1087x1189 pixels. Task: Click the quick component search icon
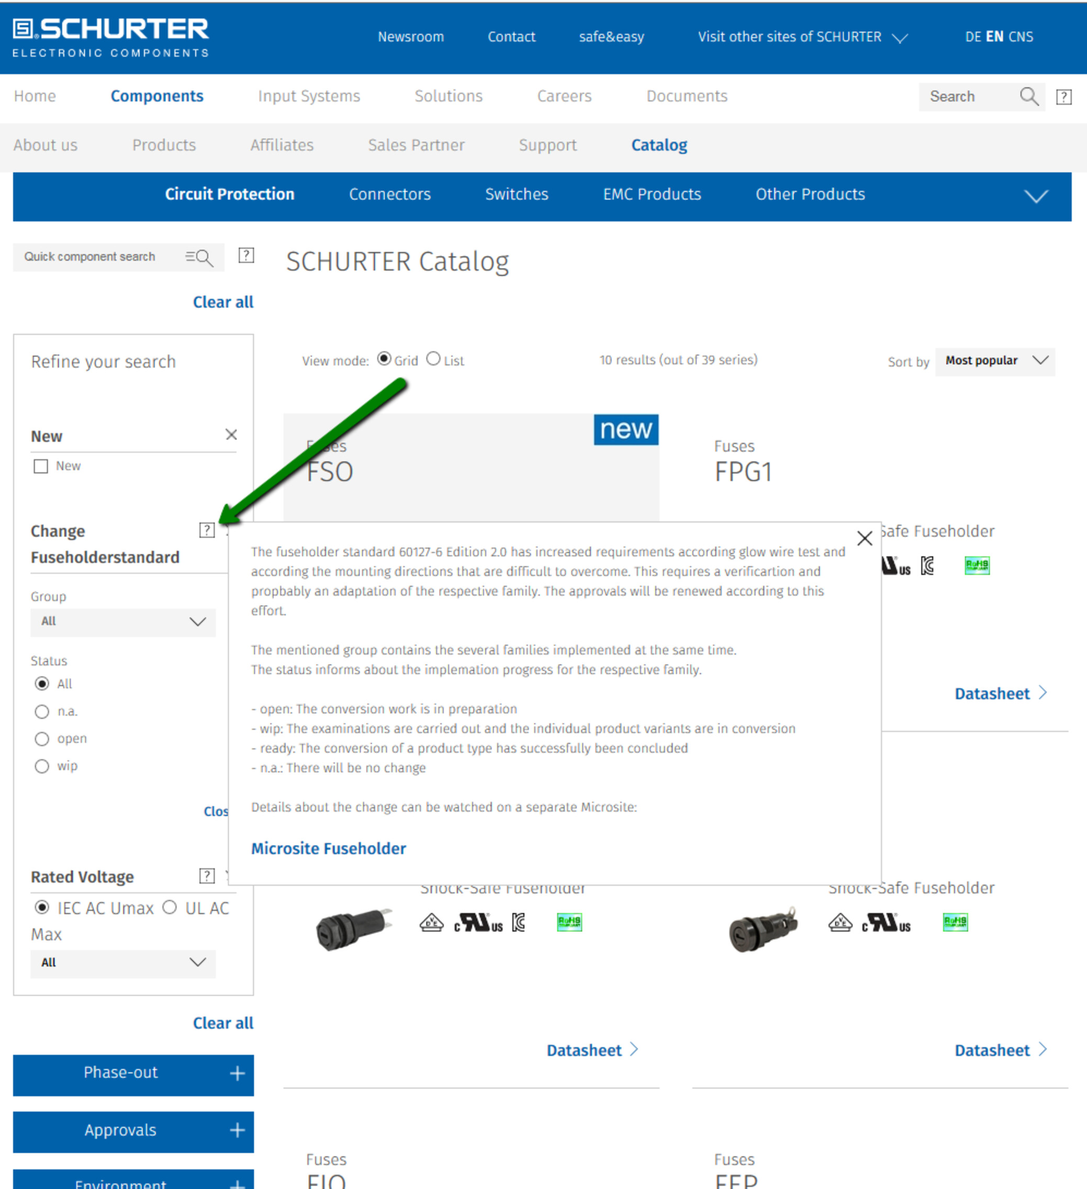(199, 257)
